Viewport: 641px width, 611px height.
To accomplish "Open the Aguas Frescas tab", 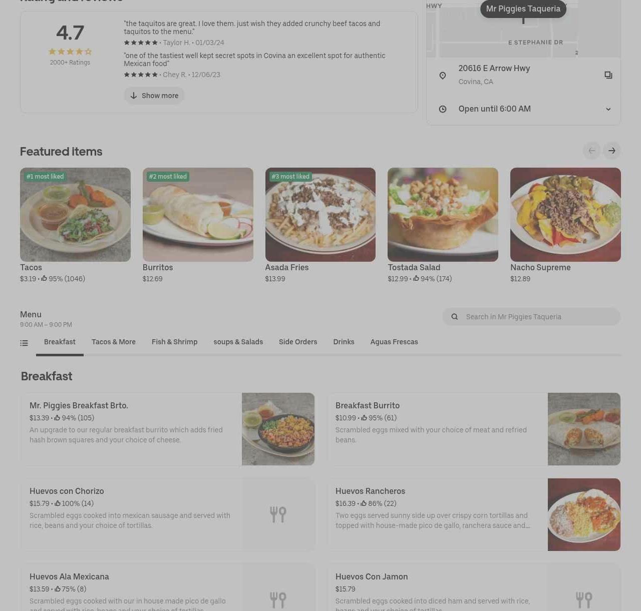I will [394, 342].
